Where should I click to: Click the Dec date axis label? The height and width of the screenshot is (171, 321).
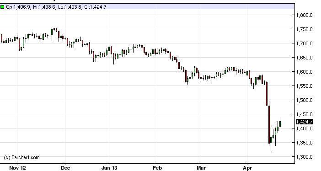(x=65, y=168)
